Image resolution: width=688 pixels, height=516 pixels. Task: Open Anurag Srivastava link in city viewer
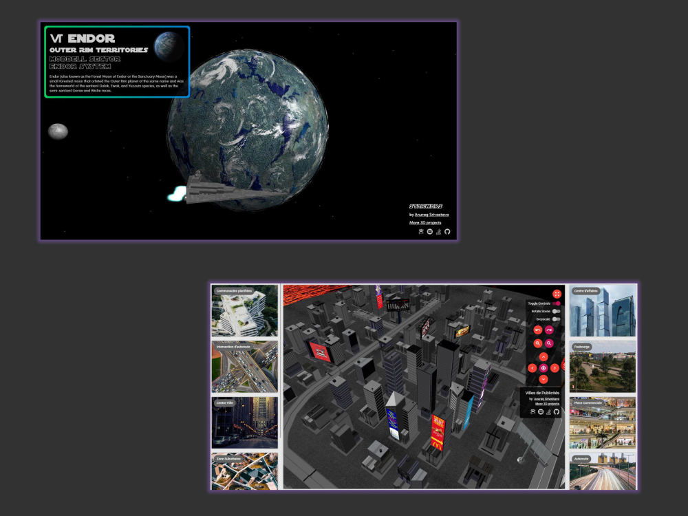546,399
